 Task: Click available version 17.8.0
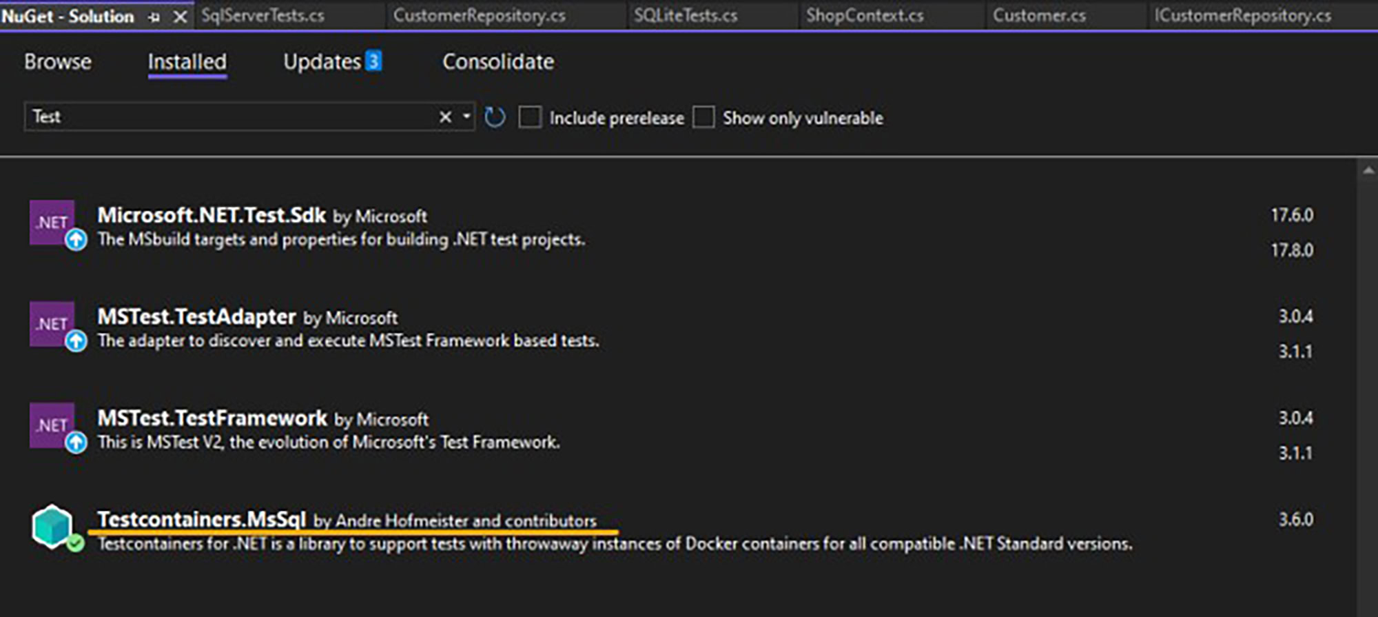coord(1292,250)
